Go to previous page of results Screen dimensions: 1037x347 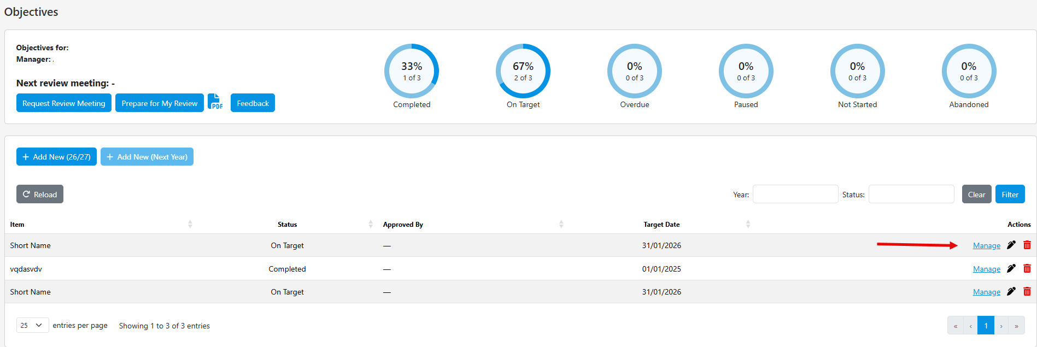point(970,325)
